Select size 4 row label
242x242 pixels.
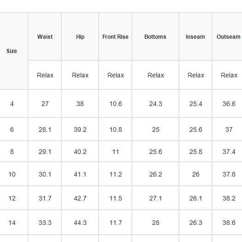click(x=12, y=104)
